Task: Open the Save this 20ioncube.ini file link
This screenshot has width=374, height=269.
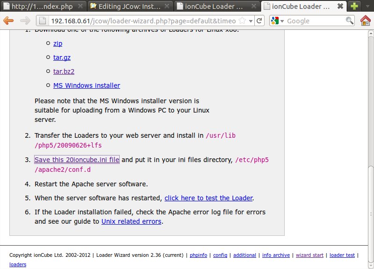Action: (77, 160)
